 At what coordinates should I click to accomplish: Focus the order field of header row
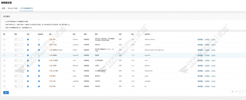[19, 50]
